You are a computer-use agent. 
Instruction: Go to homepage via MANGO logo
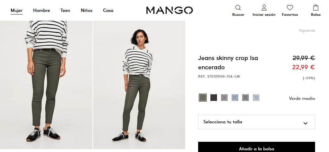coord(169,10)
